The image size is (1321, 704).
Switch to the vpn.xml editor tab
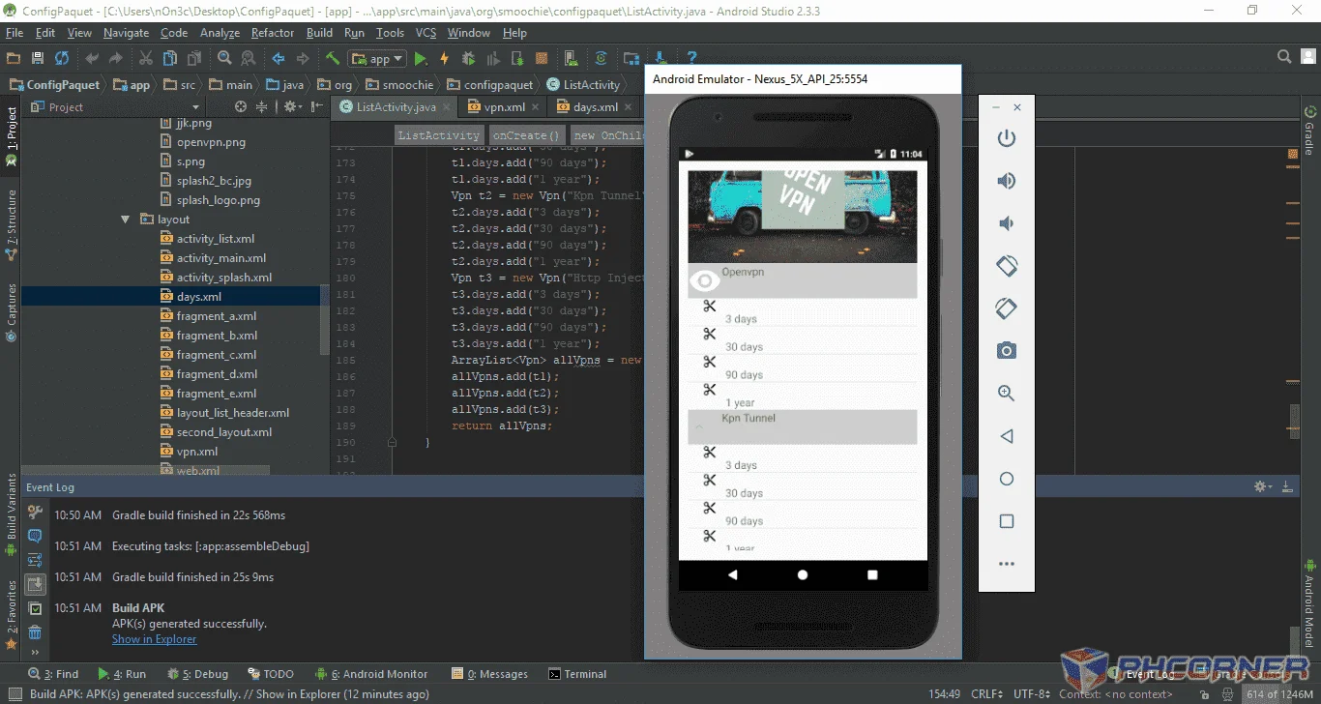pyautogui.click(x=505, y=107)
